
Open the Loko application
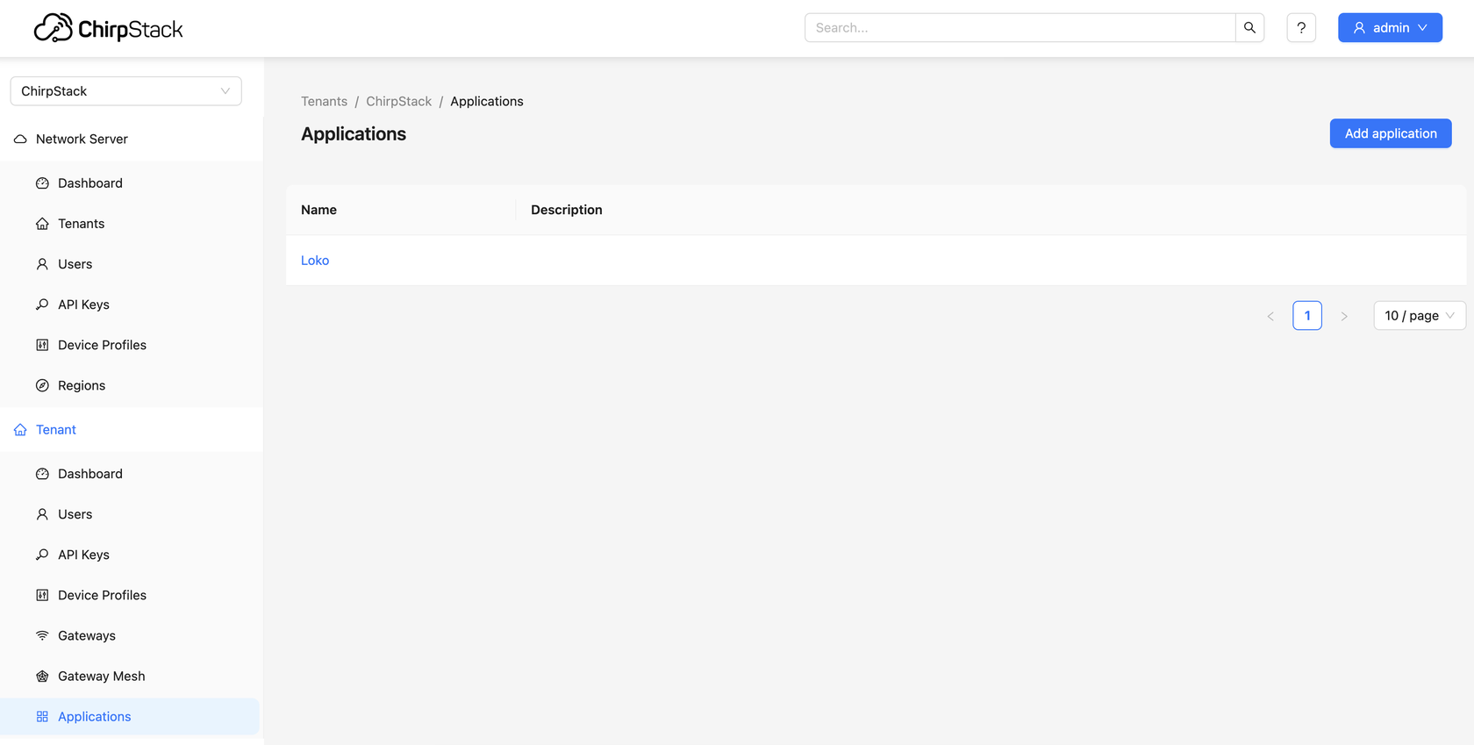point(315,261)
